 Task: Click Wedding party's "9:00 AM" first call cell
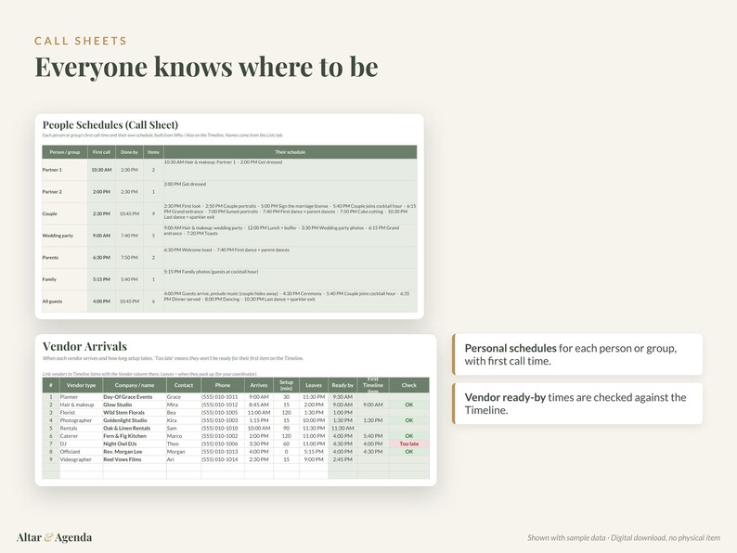pos(101,236)
